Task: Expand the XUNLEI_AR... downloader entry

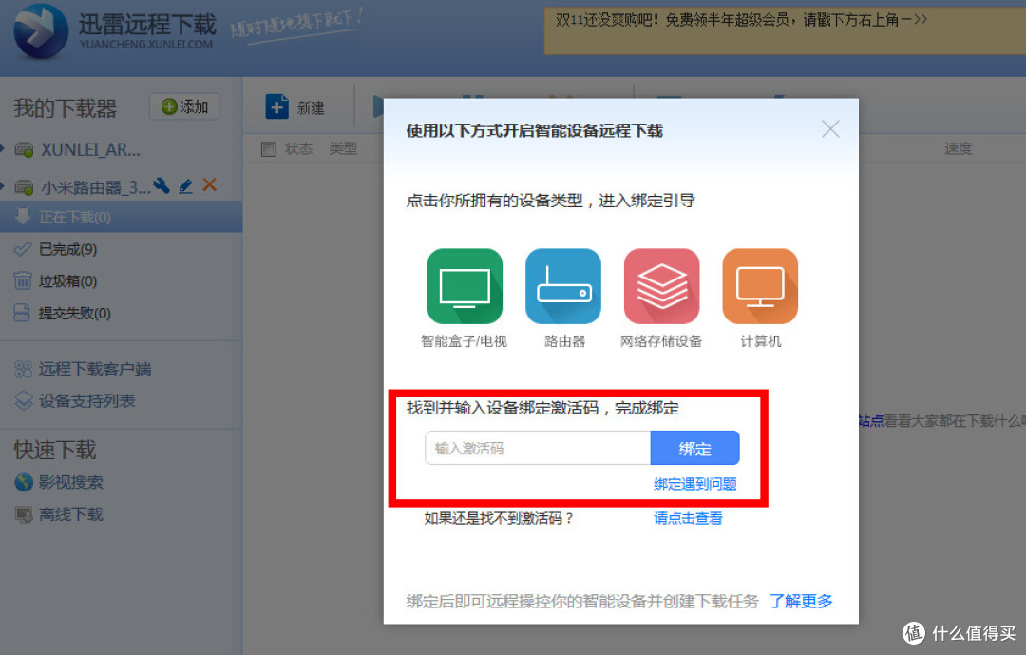Action: [2, 149]
